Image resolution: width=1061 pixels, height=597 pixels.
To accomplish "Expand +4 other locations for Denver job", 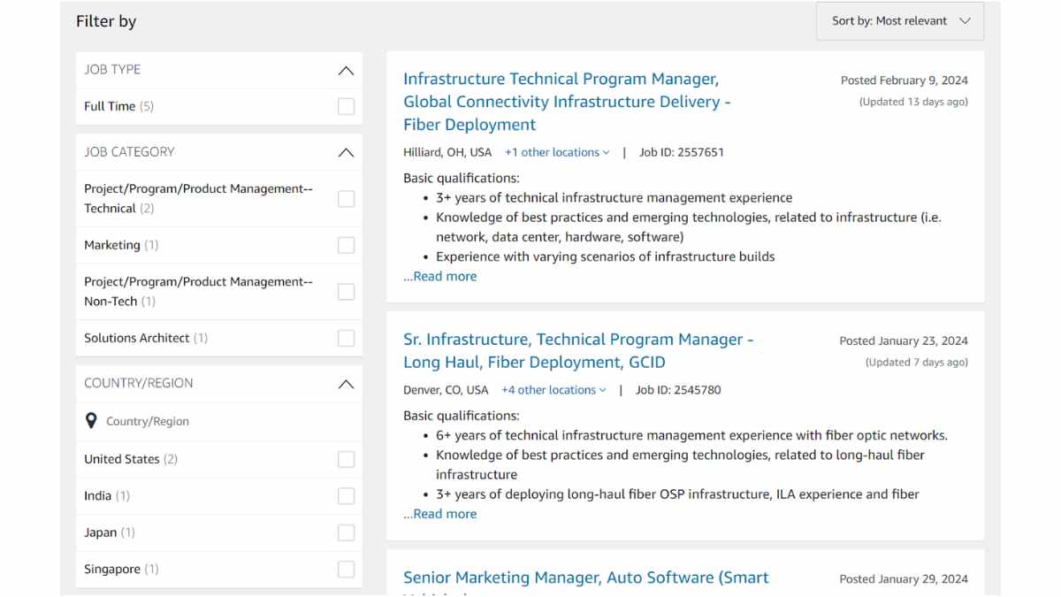I will [x=553, y=390].
